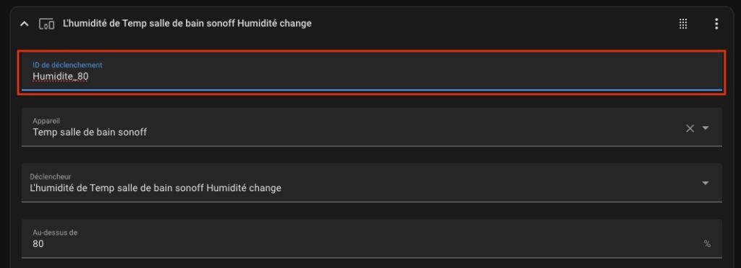
Task: Click the value 80 in threshold field
Action: point(38,244)
